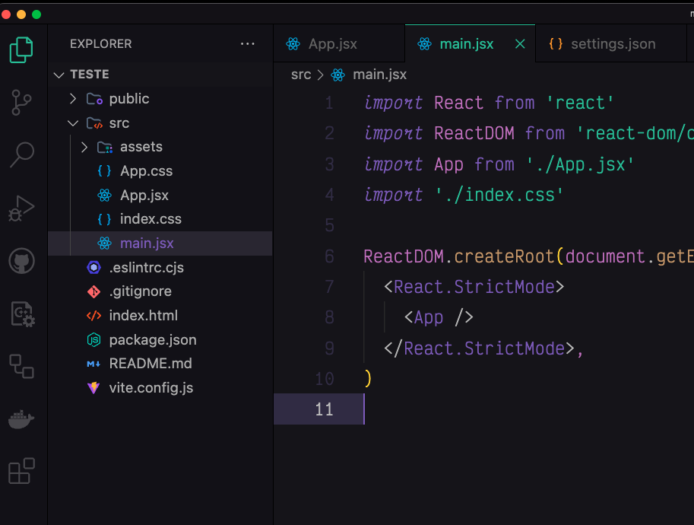Close the main.jsx tab
The image size is (694, 525).
520,44
